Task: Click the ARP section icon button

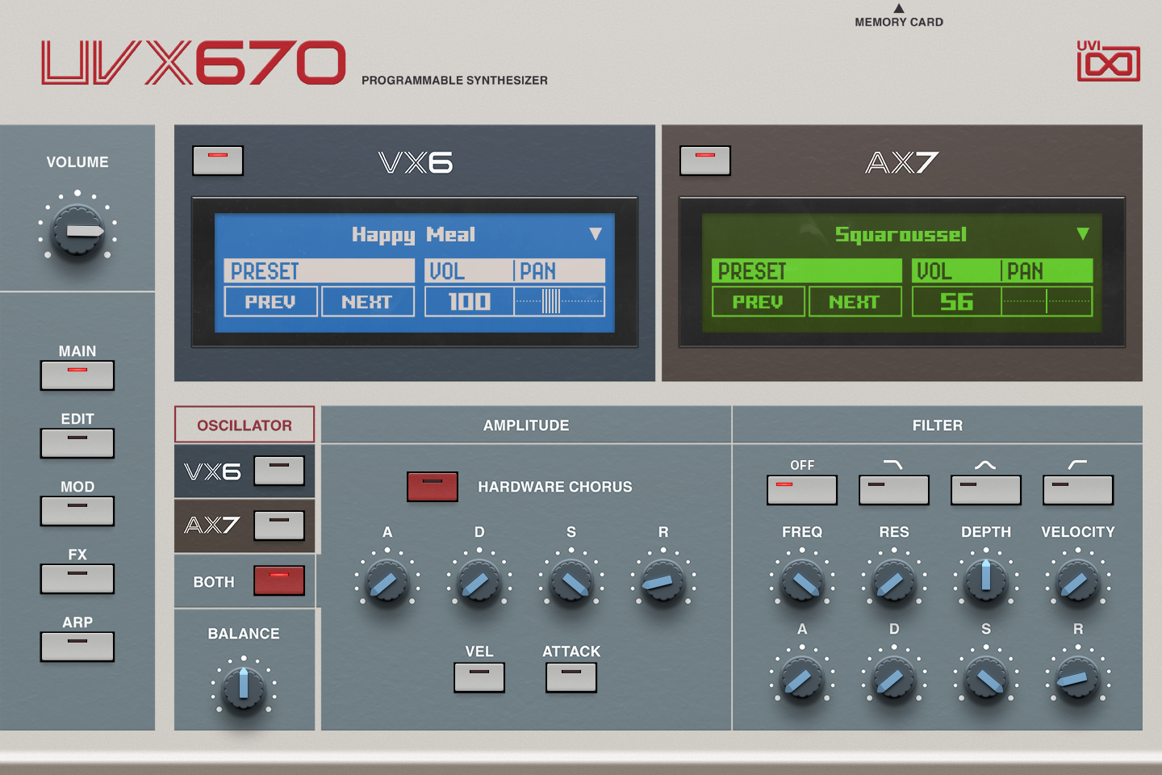Action: 77,647
